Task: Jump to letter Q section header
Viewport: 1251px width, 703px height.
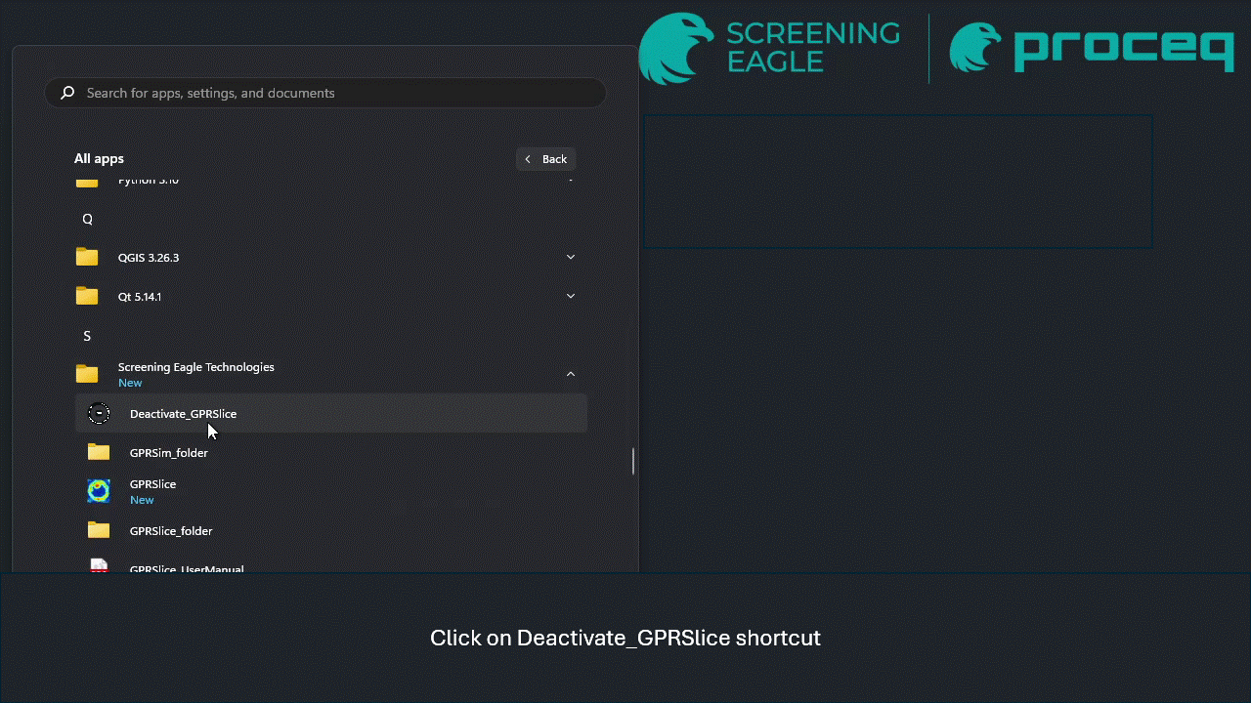Action: [x=87, y=219]
